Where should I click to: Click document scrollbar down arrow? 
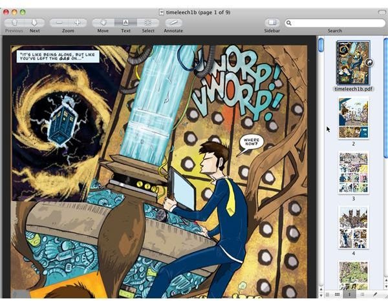click(x=321, y=295)
